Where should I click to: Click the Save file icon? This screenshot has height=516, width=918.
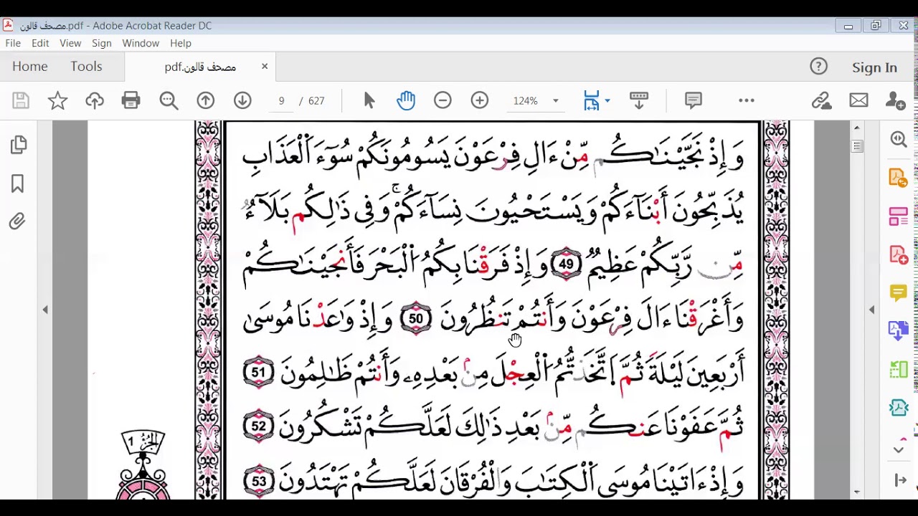tap(20, 101)
